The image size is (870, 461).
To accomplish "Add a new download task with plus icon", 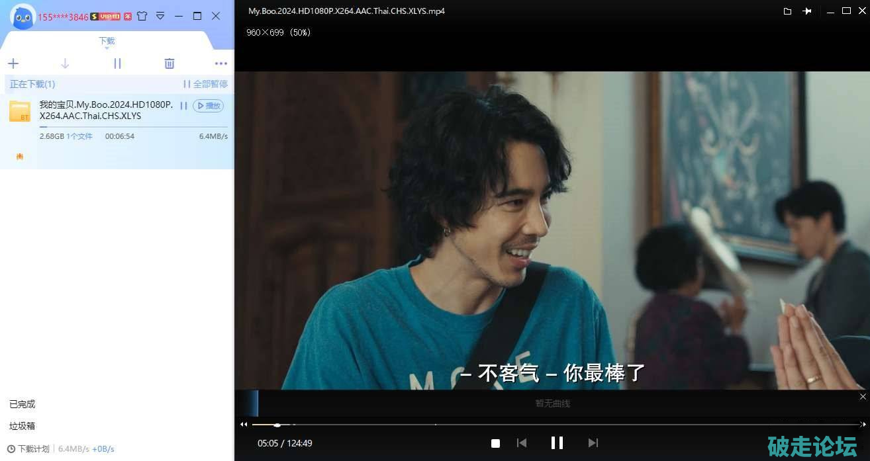I will tap(13, 63).
